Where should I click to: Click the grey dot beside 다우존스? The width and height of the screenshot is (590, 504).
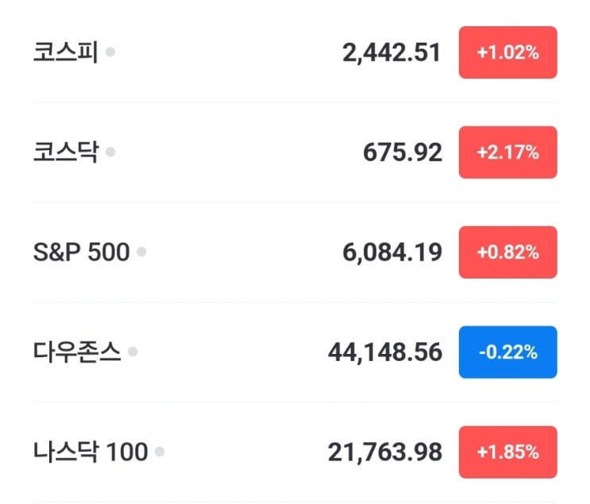point(133,352)
